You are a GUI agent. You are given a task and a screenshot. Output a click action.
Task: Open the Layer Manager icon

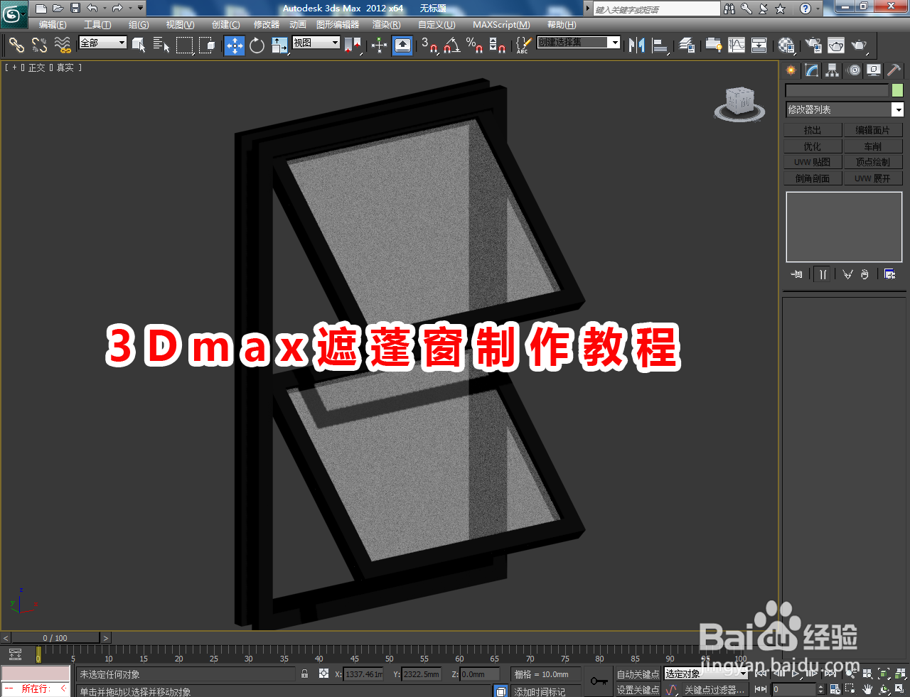[687, 45]
